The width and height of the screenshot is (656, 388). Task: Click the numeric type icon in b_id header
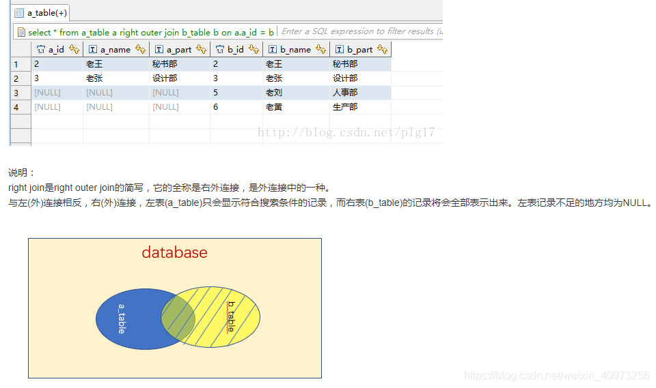coord(220,49)
